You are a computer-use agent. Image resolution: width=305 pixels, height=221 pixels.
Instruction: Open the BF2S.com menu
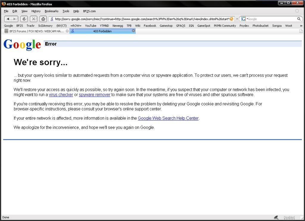click(89, 11)
